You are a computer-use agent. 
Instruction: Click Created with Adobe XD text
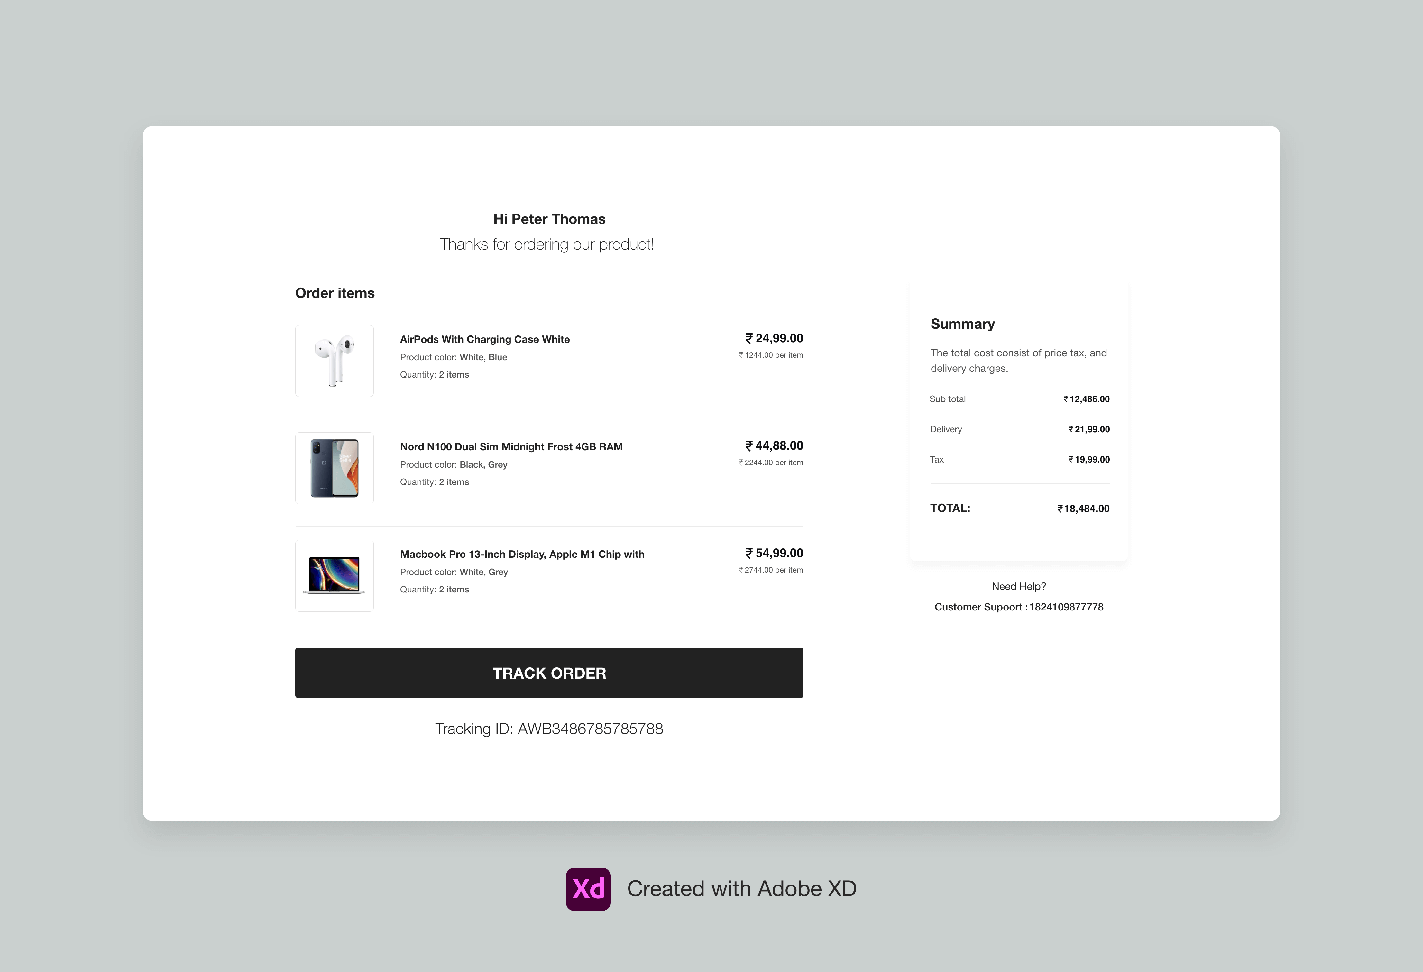[741, 889]
